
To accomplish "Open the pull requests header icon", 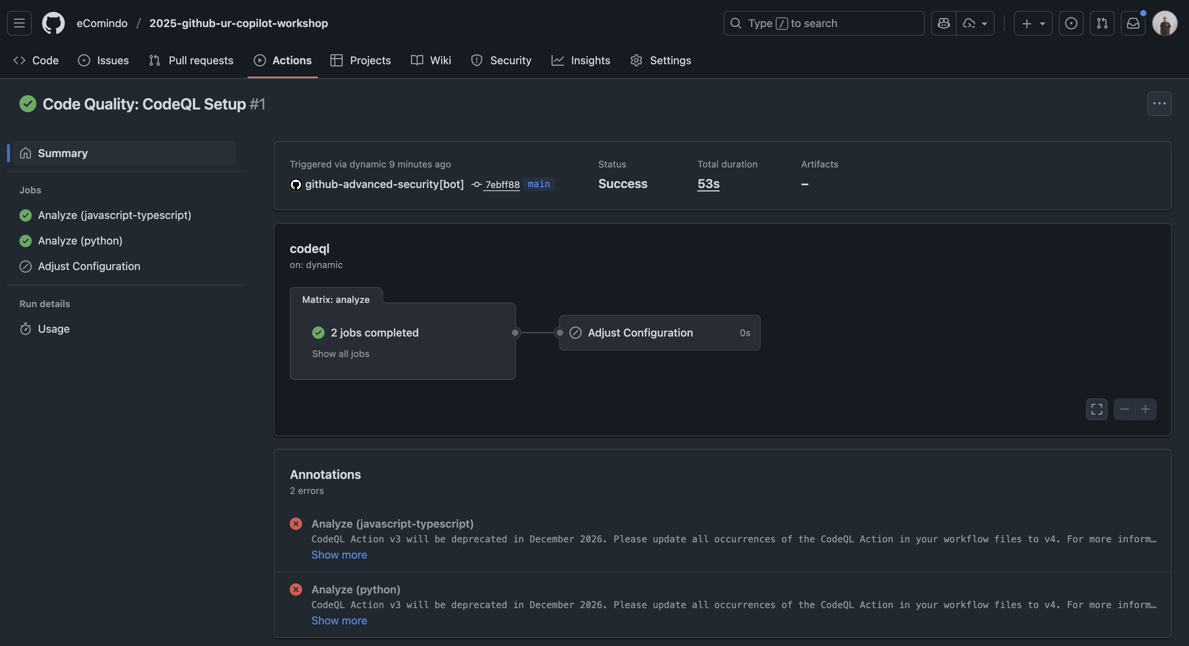I will point(1102,23).
